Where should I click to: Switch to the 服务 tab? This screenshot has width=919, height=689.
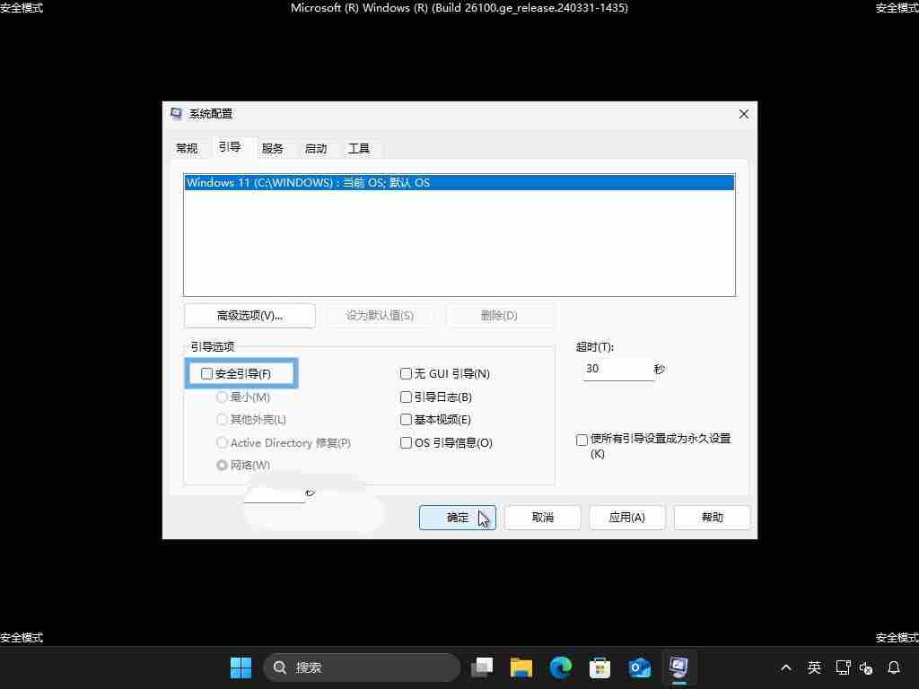pyautogui.click(x=273, y=148)
